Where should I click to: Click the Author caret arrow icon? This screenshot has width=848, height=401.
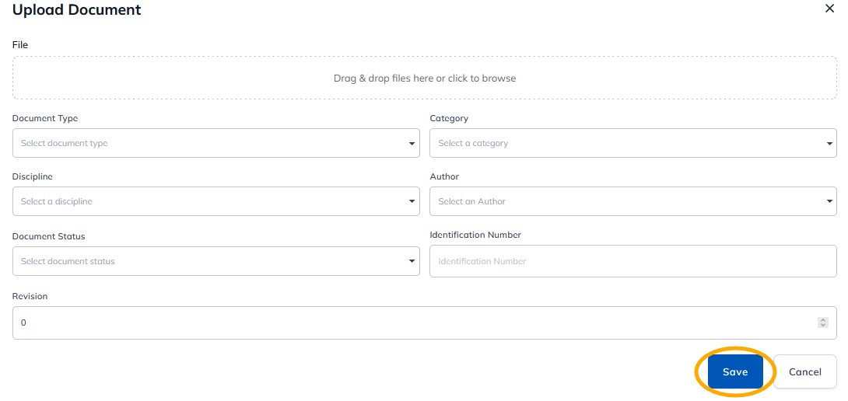829,201
